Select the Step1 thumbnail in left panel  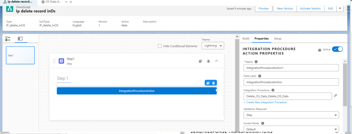tap(20, 55)
